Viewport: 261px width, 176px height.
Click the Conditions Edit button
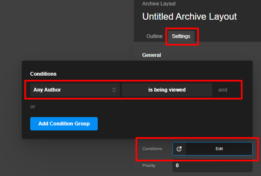coord(219,149)
